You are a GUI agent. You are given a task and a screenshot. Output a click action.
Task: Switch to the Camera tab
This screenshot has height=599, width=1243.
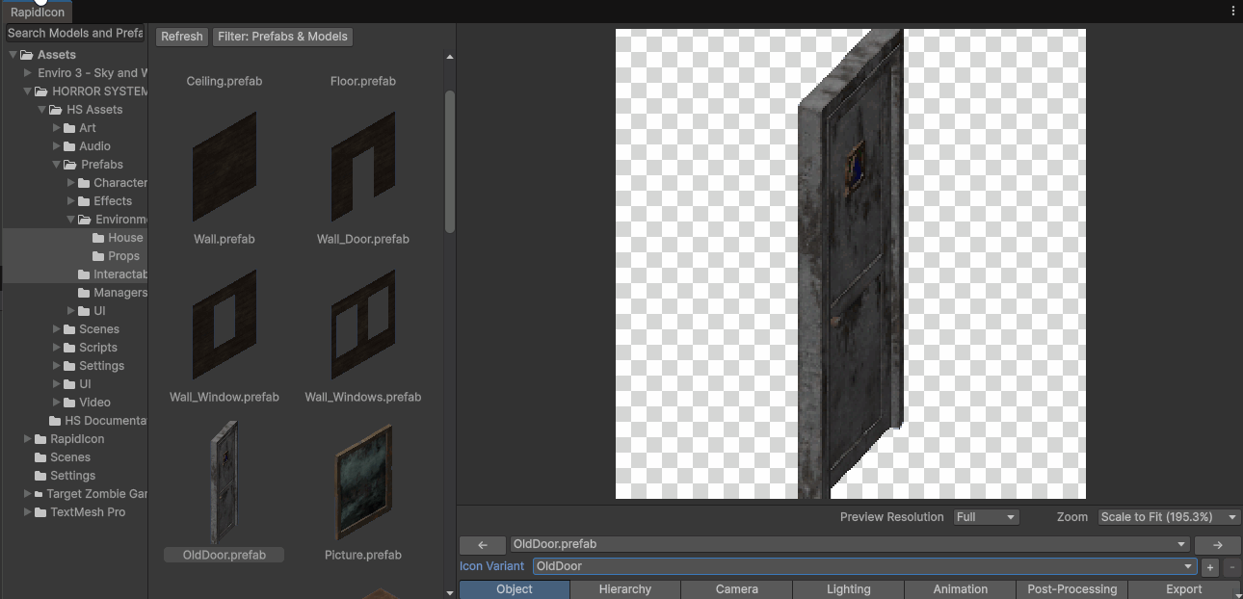(737, 589)
